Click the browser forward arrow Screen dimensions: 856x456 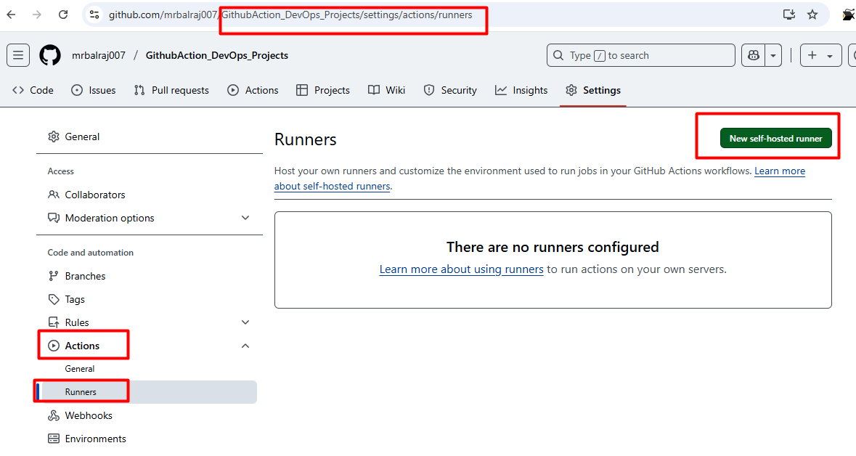[x=36, y=15]
